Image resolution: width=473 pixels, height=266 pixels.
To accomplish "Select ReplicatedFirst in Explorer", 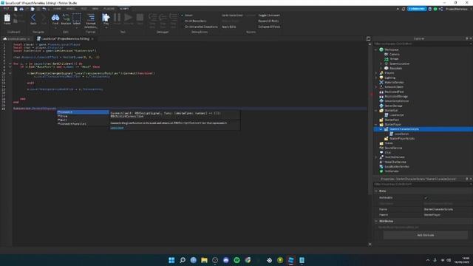I will 394,92.
